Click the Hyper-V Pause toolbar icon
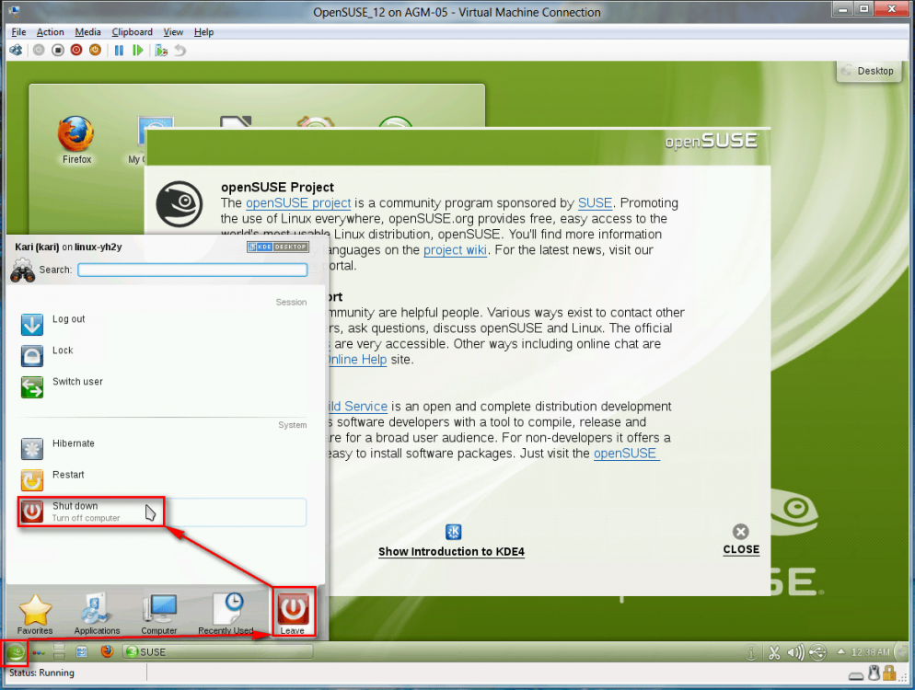The width and height of the screenshot is (915, 690). (x=119, y=51)
